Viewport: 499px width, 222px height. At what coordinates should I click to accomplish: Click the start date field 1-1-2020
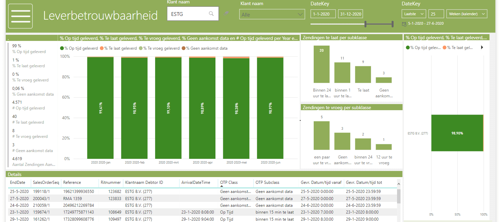(x=323, y=14)
